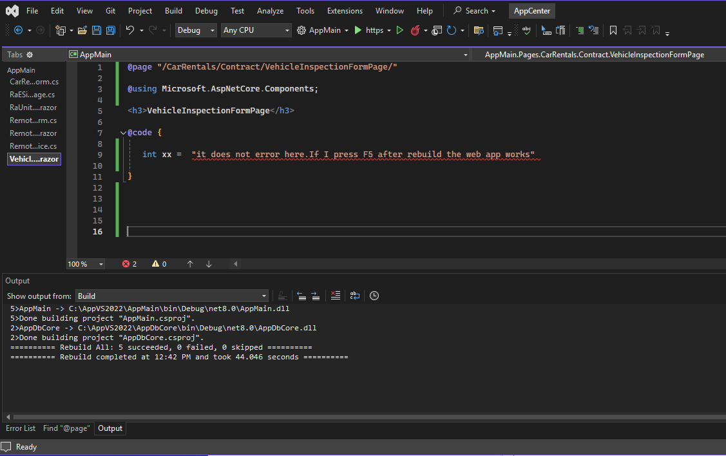Open the Find in Files folder-search icon
726x456 pixels.
pyautogui.click(x=479, y=30)
